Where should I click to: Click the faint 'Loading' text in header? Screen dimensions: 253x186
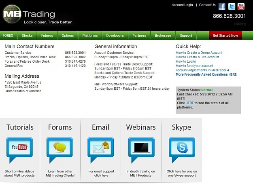[240, 24]
